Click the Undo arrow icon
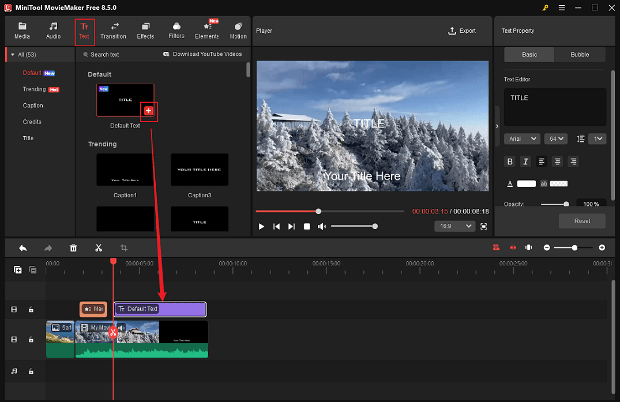 22,247
